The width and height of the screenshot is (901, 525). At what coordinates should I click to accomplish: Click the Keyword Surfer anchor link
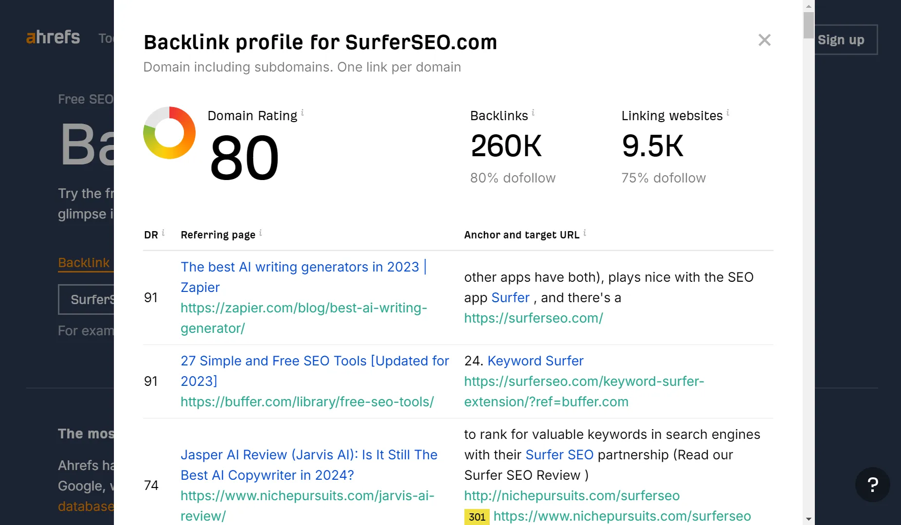point(535,361)
